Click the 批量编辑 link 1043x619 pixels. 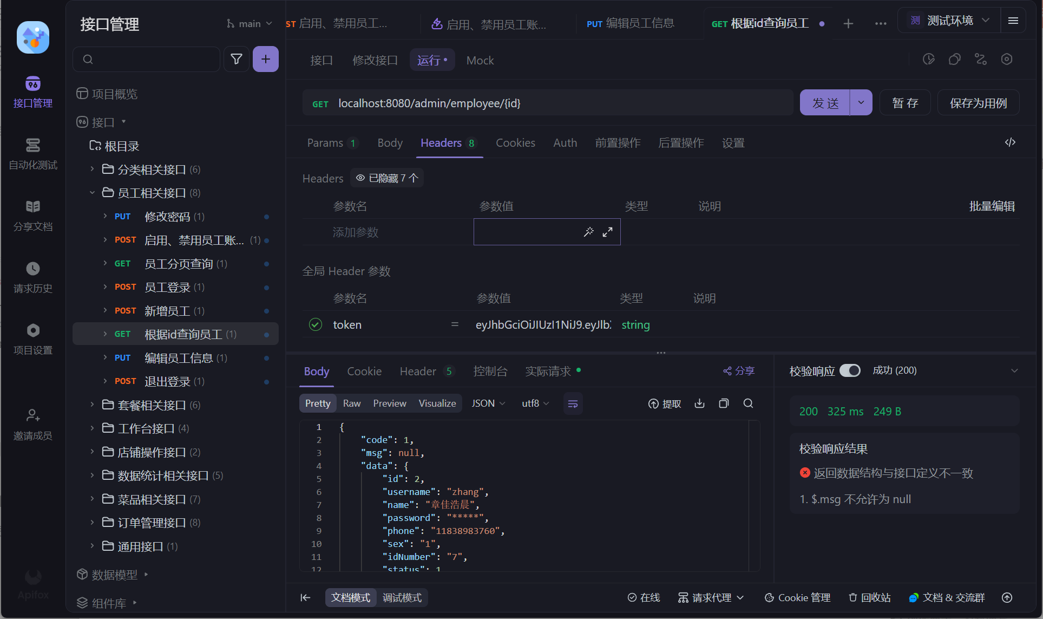pos(992,206)
